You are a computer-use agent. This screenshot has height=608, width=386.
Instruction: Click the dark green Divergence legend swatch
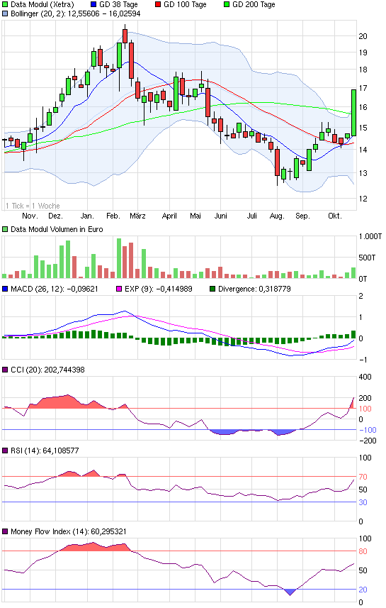(212, 289)
